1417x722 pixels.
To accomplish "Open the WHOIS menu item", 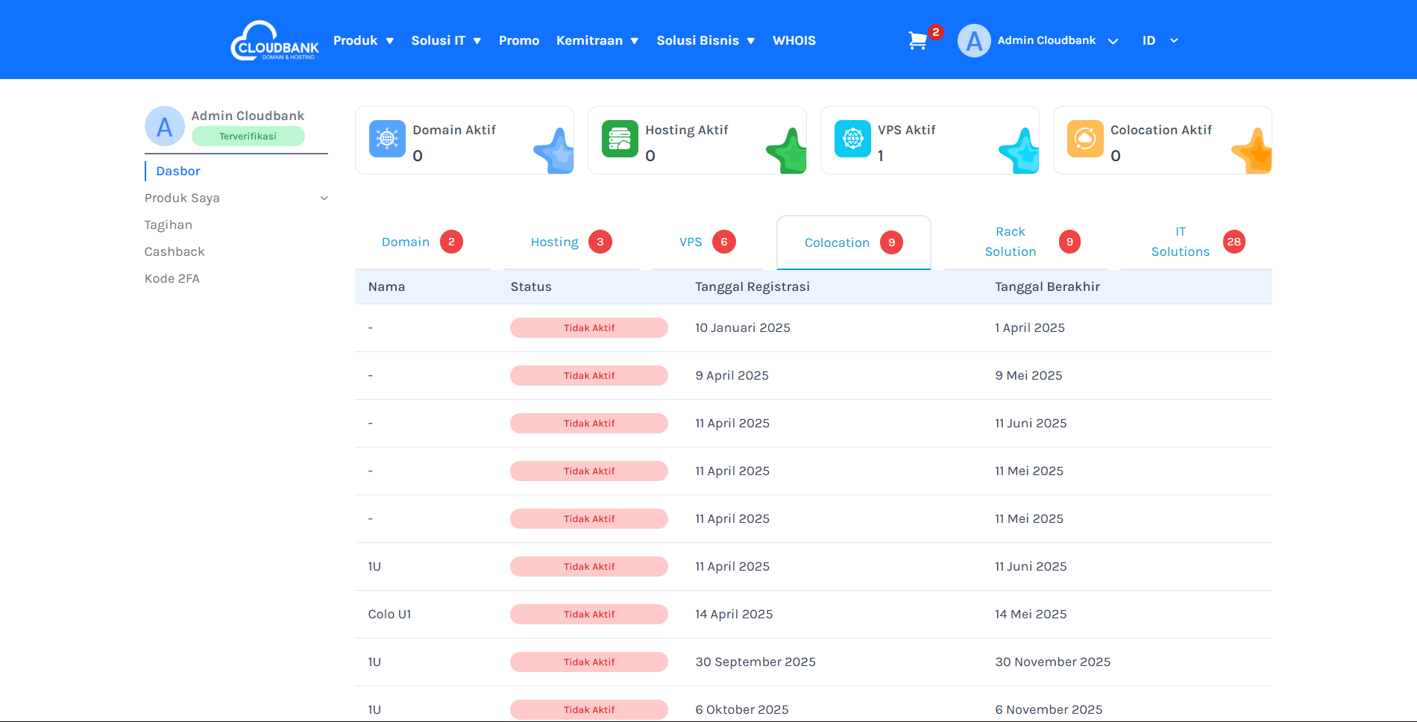I will (x=794, y=41).
